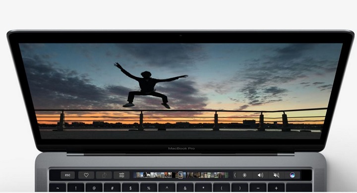This screenshot has width=357, height=193.
Task: Tap the screen brightness icon on Touch Bar
Action: pyautogui.click(x=244, y=175)
